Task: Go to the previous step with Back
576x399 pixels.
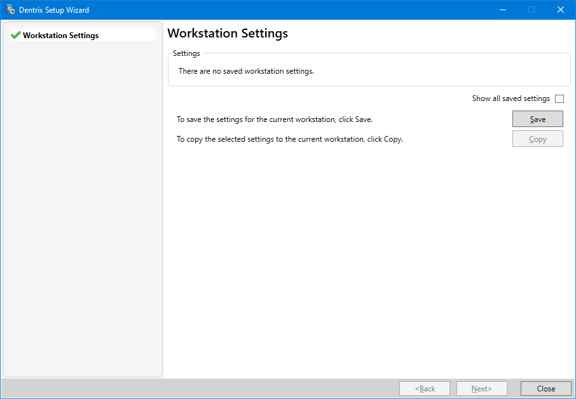Action: coord(425,388)
